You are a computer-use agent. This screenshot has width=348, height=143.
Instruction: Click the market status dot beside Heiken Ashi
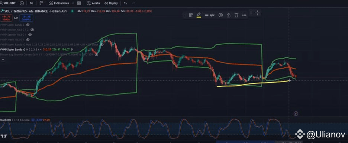(x=72, y=11)
